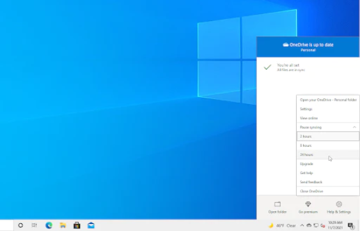
Task: Pause syncing for 8 hours
Action: (x=328, y=145)
